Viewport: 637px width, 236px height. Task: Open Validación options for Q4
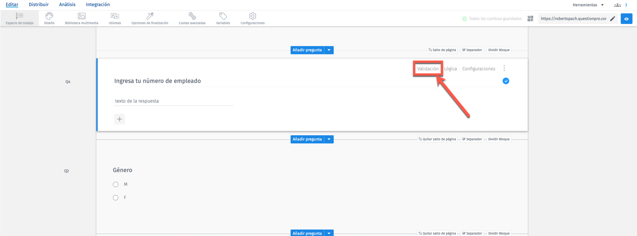(428, 69)
